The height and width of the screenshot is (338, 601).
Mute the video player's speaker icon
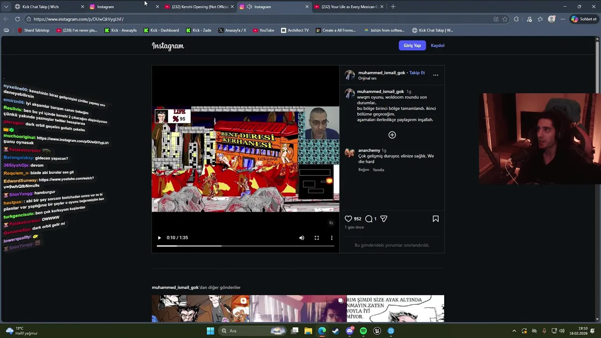(301, 238)
